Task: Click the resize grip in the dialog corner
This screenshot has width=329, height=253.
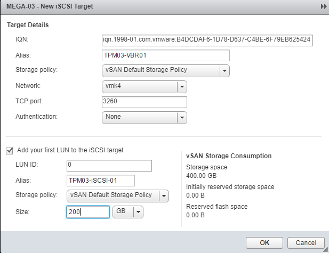Action: (326, 250)
